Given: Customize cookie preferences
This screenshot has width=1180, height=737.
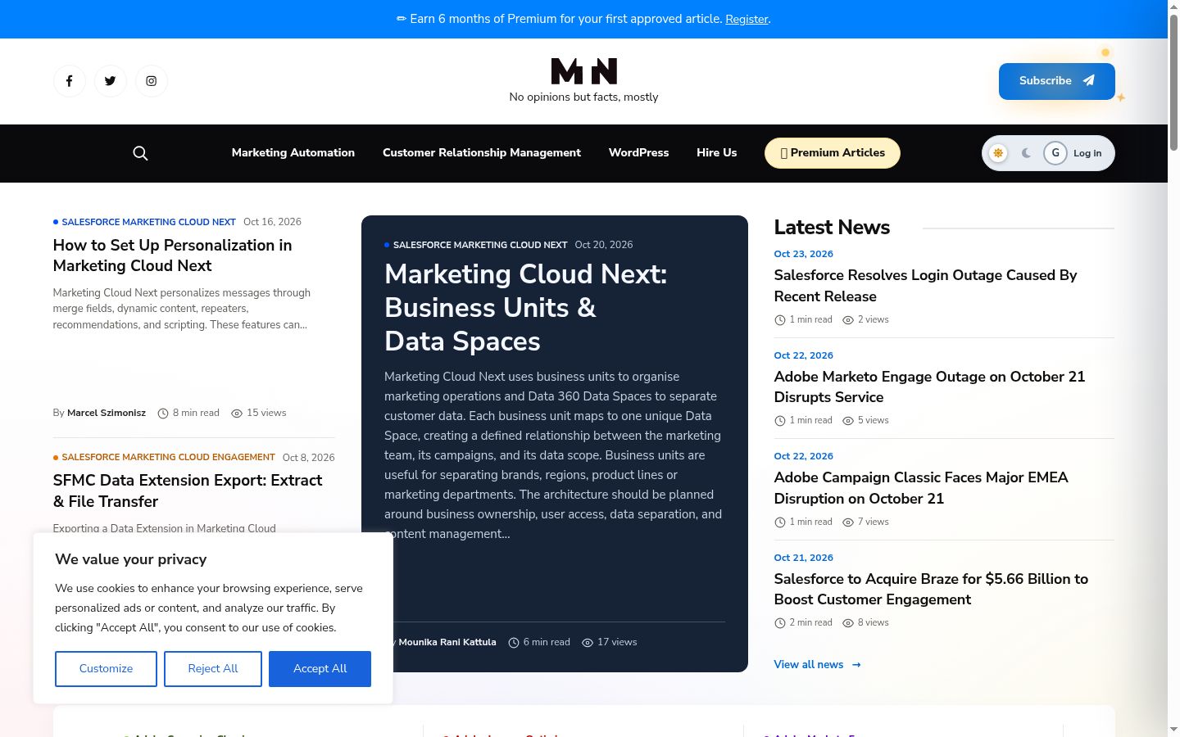Looking at the screenshot, I should click(x=106, y=669).
